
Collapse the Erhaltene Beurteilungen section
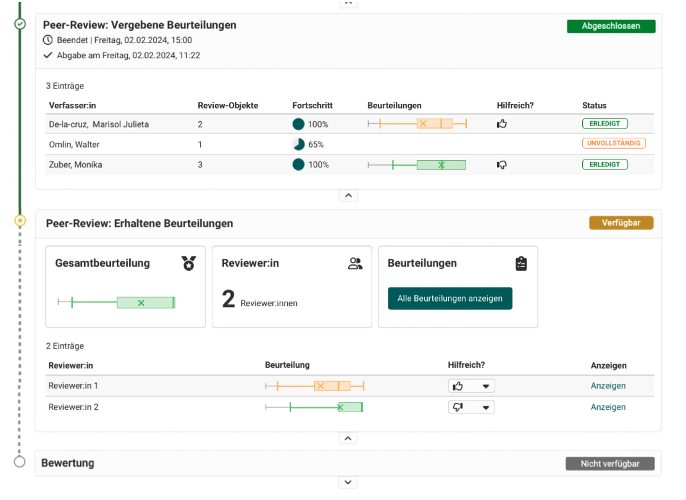click(348, 438)
